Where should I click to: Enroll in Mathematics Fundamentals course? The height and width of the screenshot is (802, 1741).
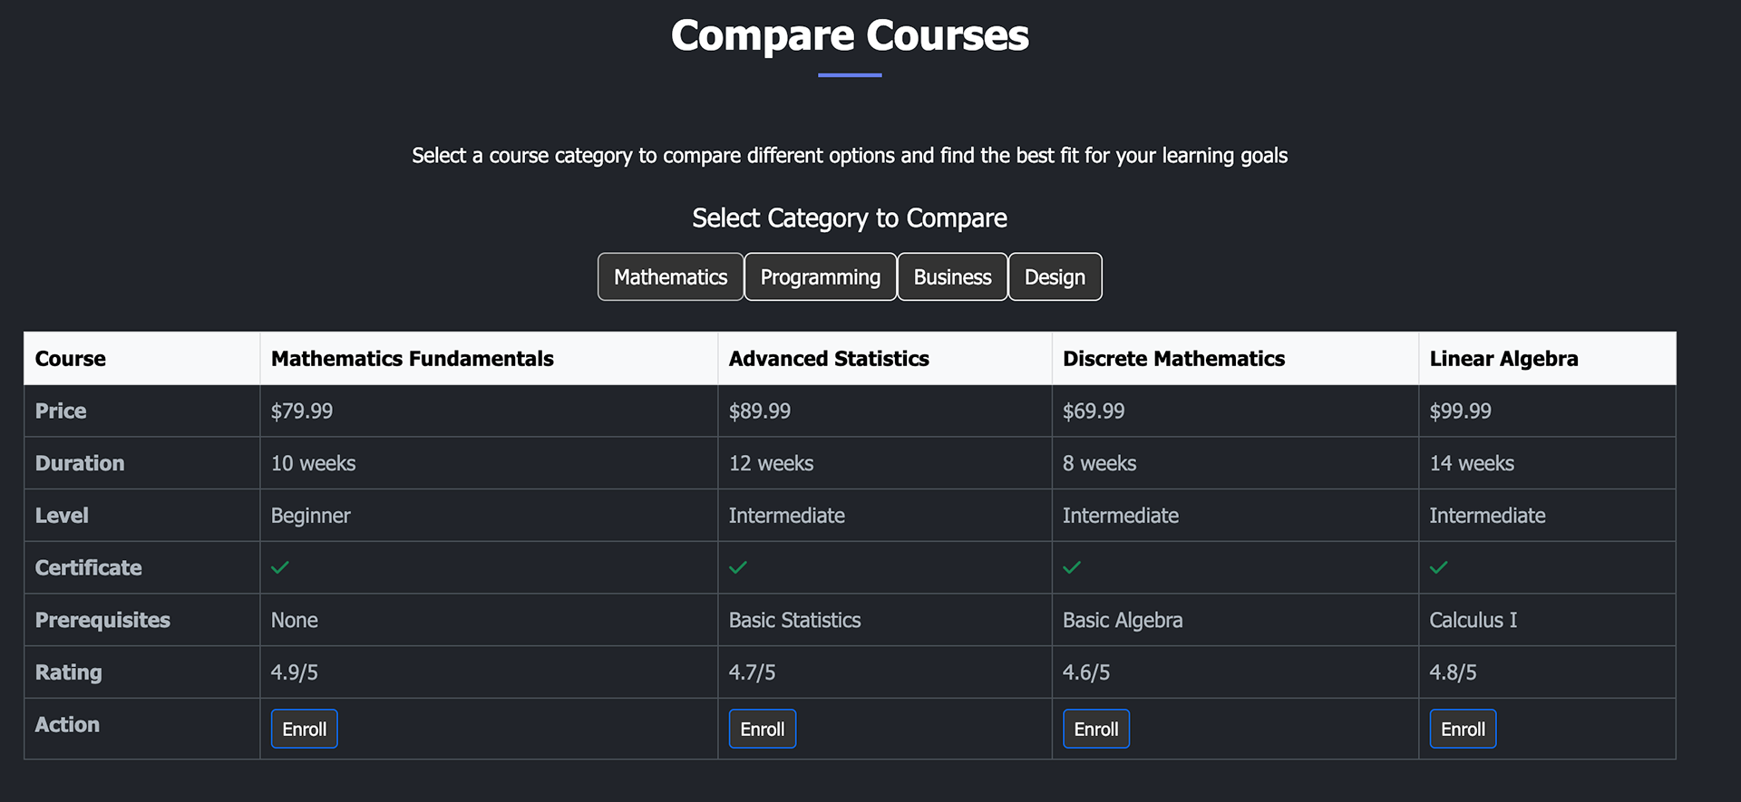click(x=304, y=730)
